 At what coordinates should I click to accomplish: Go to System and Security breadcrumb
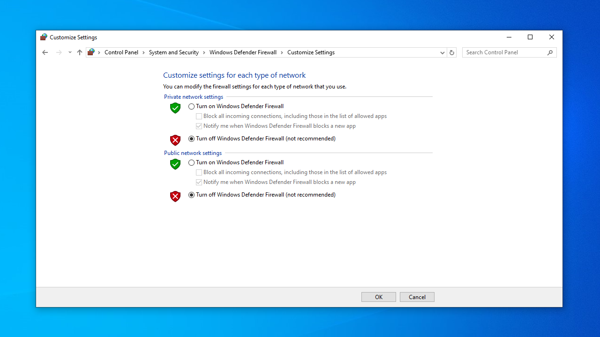pyautogui.click(x=173, y=52)
